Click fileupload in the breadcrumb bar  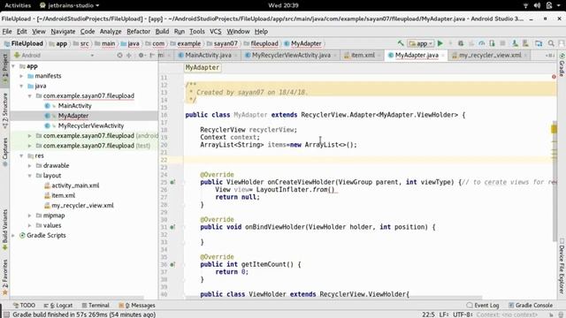[264, 43]
